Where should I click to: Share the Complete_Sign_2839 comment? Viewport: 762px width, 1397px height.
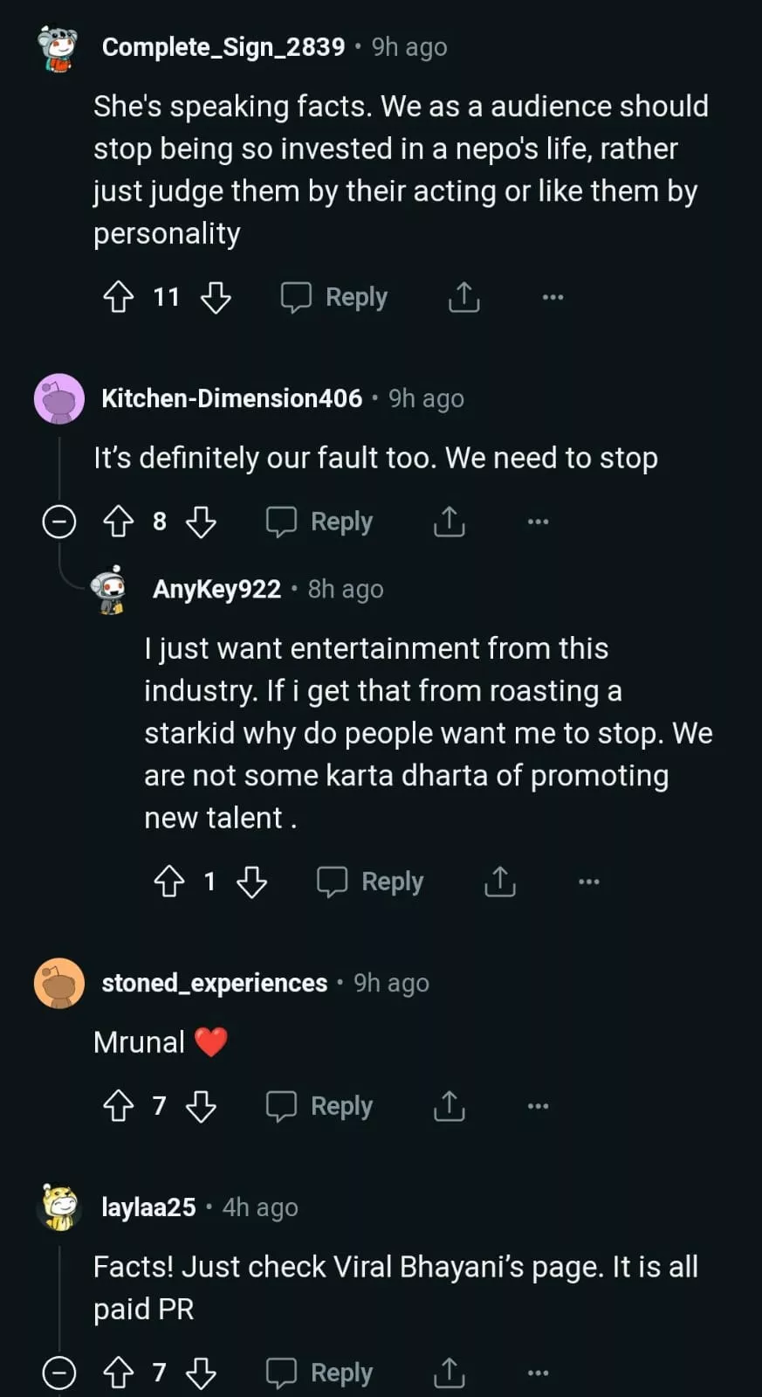click(463, 297)
